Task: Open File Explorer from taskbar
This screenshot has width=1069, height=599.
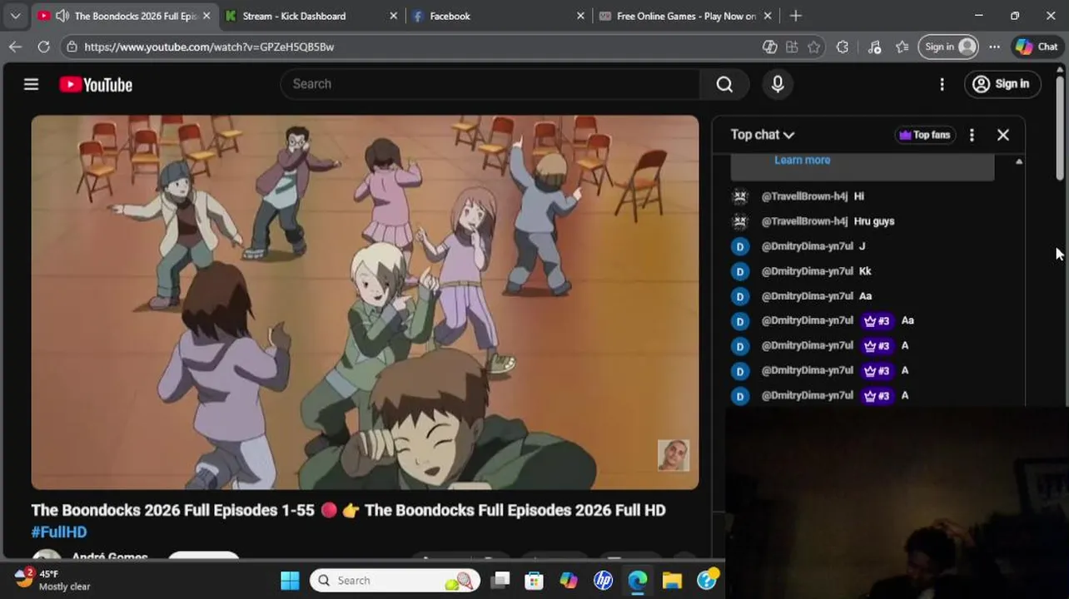Action: [672, 581]
